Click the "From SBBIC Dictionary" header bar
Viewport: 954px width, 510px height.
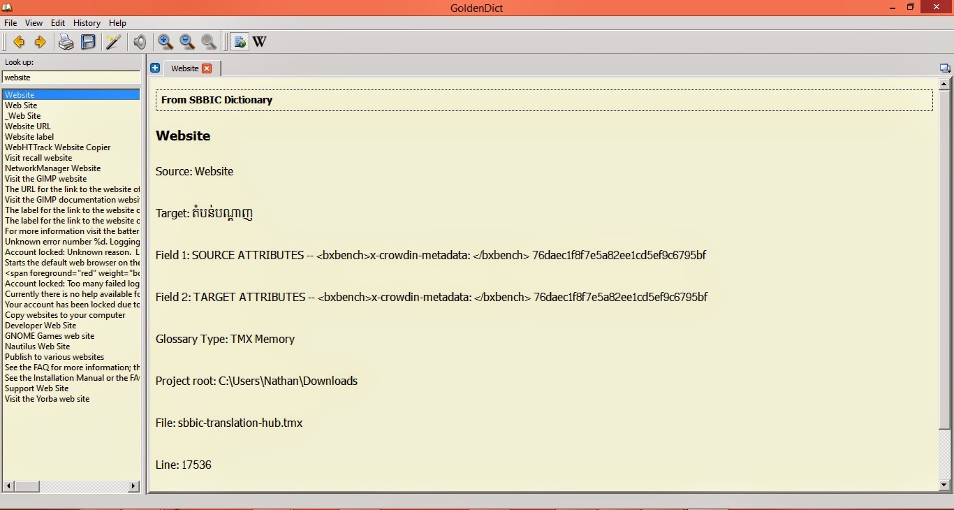[544, 100]
